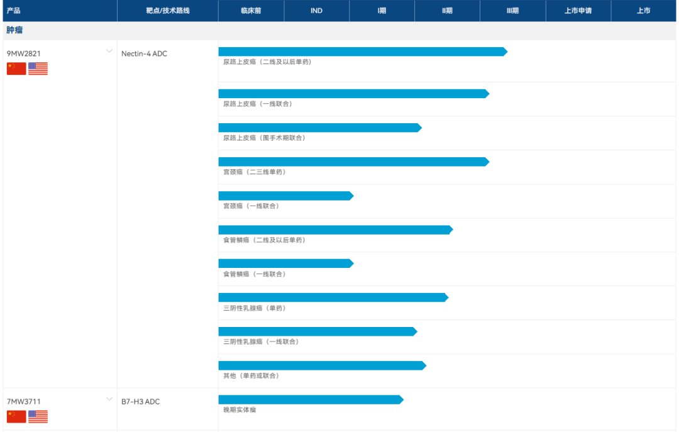Click the 肿瘤 section heading
The image size is (679, 432).
pos(14,30)
